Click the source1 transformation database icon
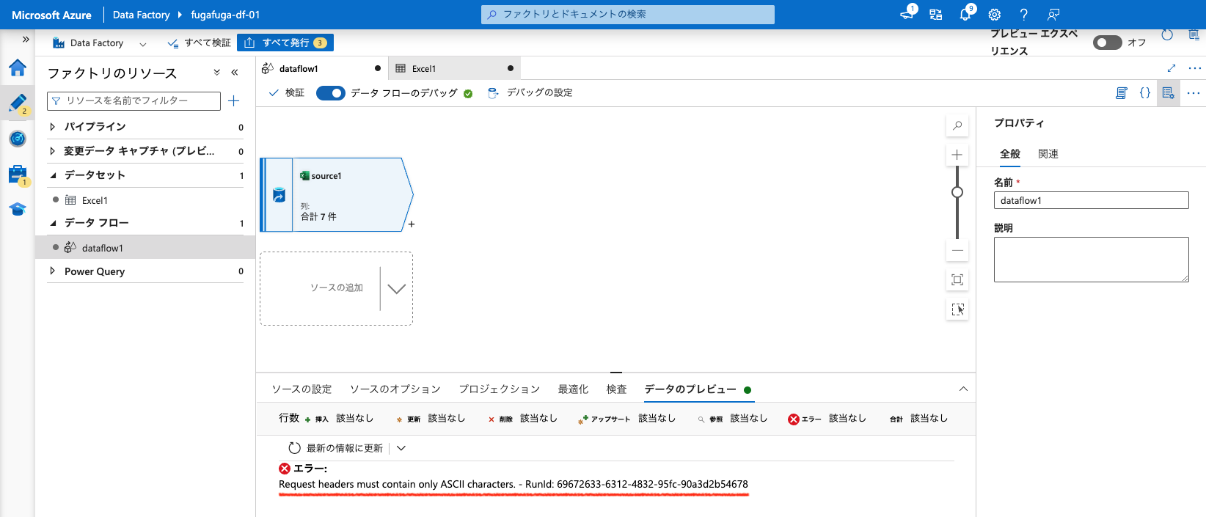The height and width of the screenshot is (517, 1206). 279,195
